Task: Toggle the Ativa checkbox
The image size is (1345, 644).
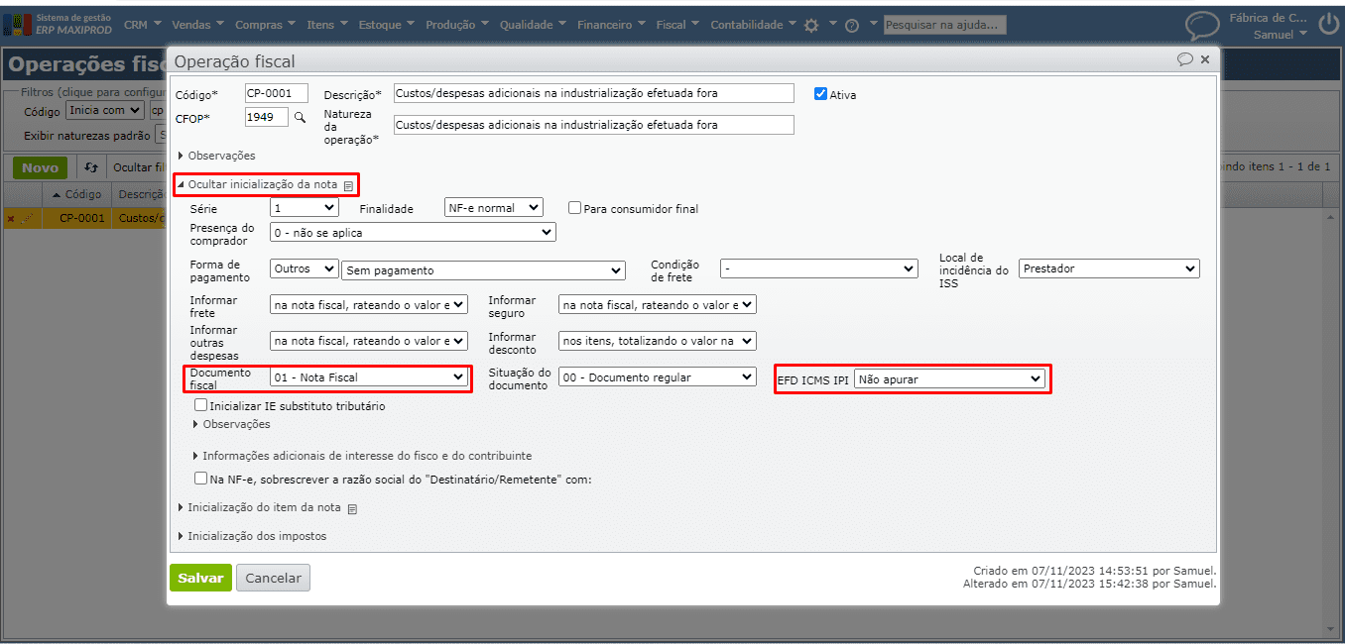Action: (x=820, y=94)
